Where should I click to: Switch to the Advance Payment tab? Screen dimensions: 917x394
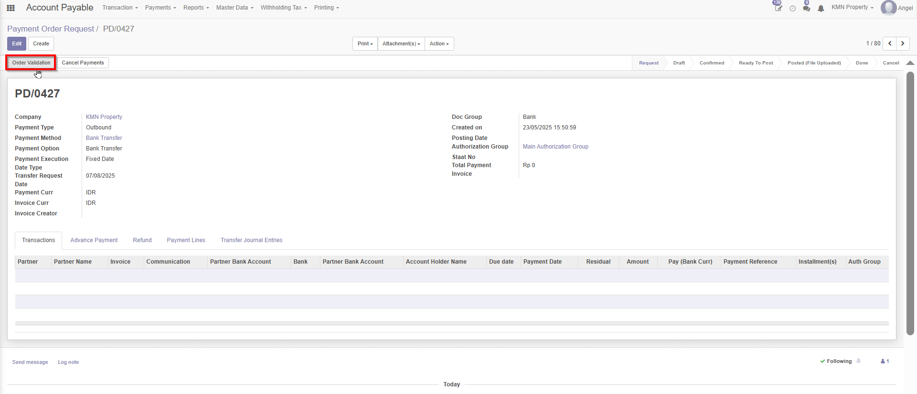pyautogui.click(x=94, y=240)
